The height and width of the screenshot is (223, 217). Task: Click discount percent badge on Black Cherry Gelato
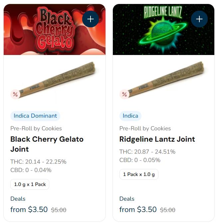click(15, 94)
